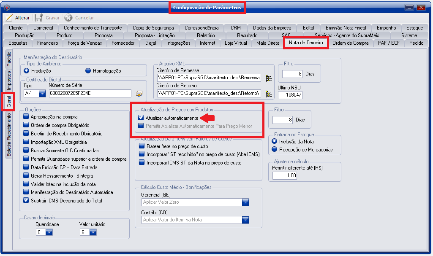Open the digital certificate lookup icon
Viewport: 433px width, 256px height.
pyautogui.click(x=139, y=93)
